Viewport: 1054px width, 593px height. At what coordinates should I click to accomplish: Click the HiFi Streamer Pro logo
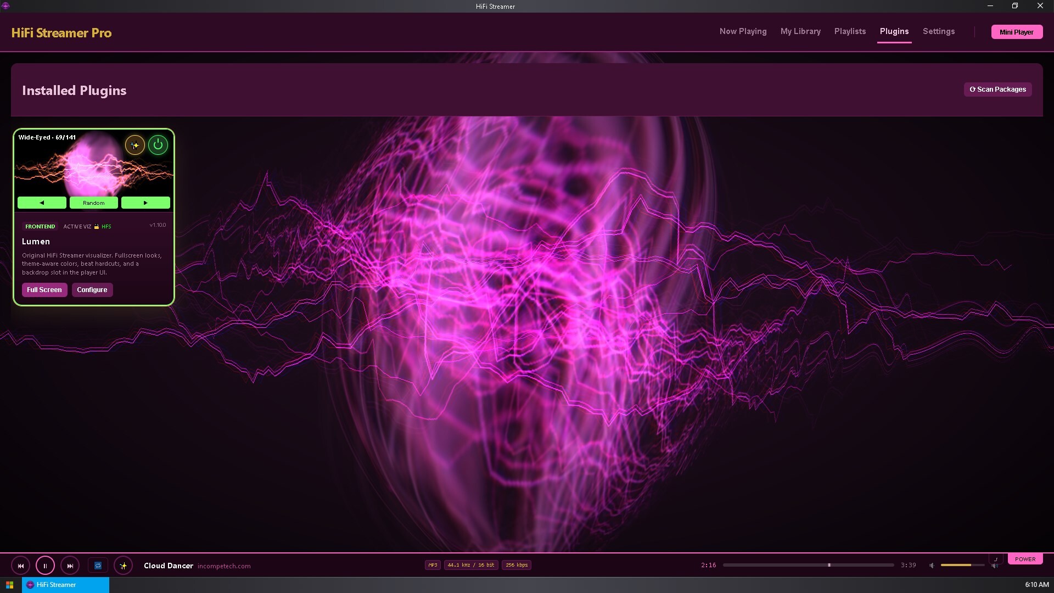coord(61,33)
